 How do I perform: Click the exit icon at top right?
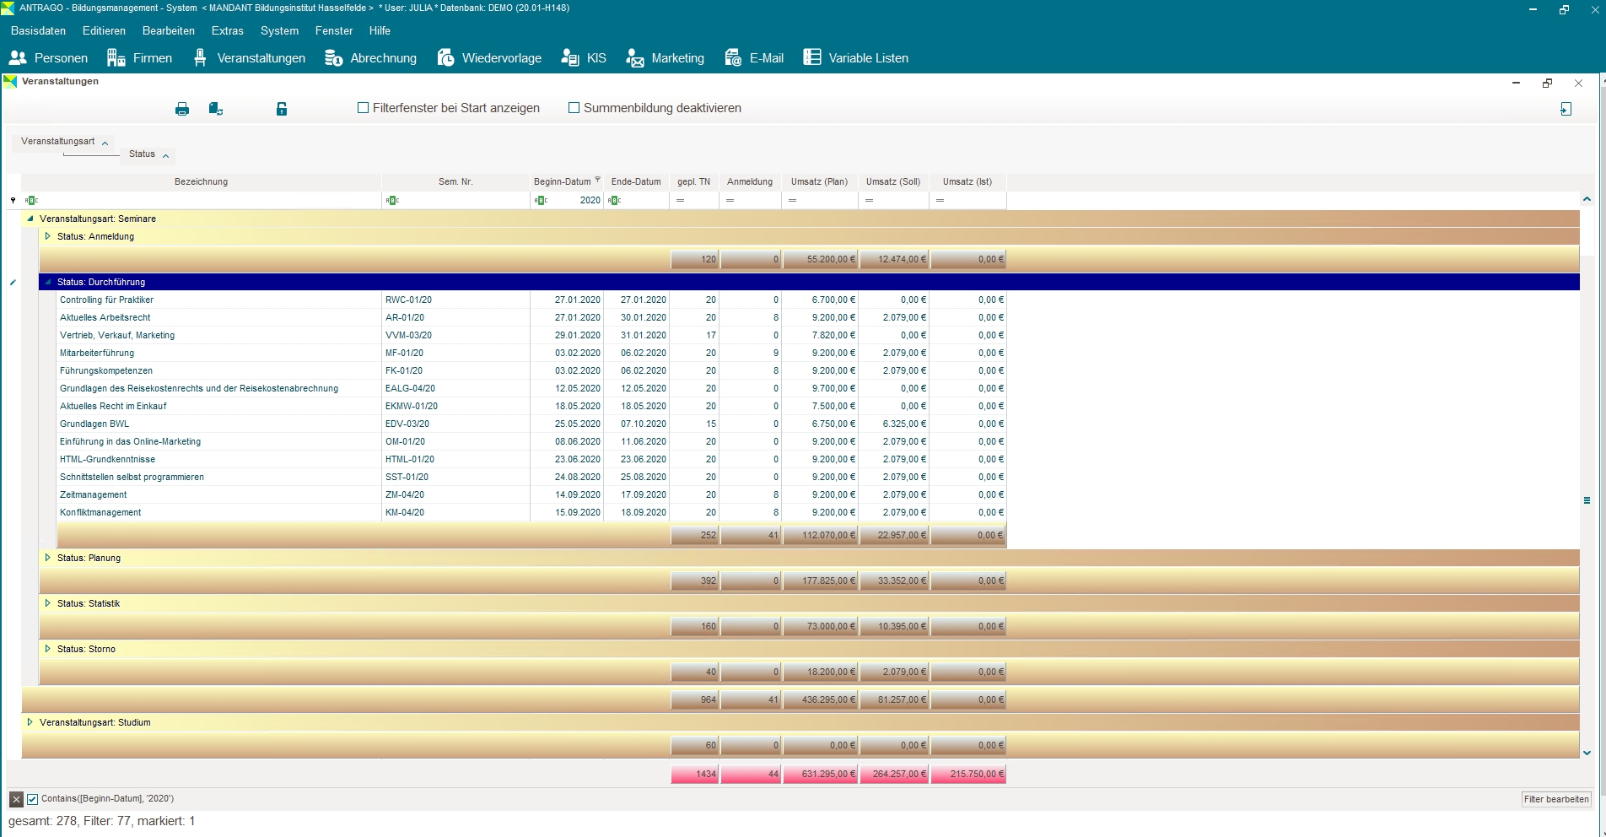click(x=1566, y=109)
